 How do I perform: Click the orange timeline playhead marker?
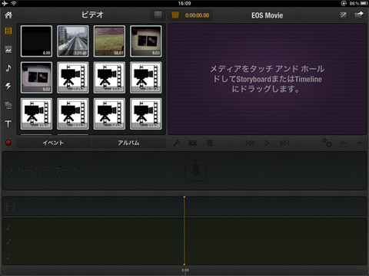click(x=184, y=231)
